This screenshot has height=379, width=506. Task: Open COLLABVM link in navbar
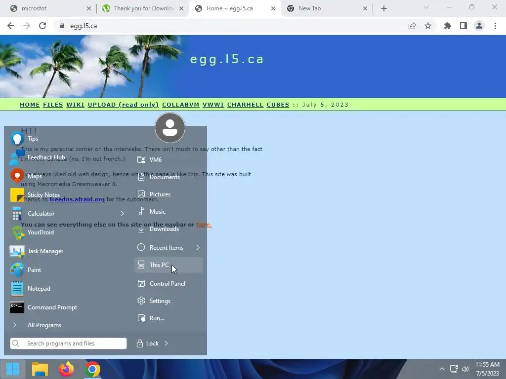[181, 105]
